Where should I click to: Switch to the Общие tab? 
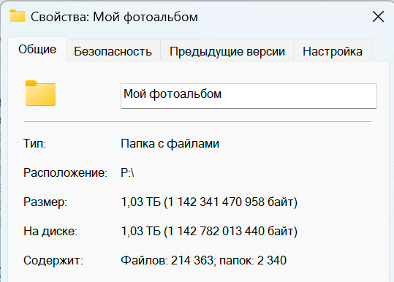pyautogui.click(x=37, y=49)
